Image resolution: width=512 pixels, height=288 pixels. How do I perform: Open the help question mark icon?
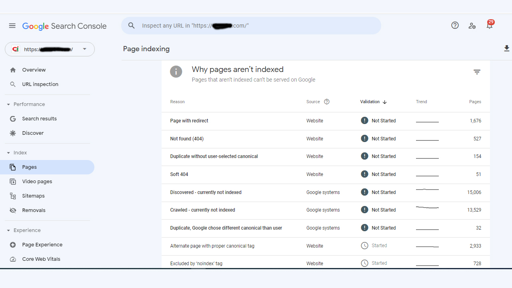point(455,25)
